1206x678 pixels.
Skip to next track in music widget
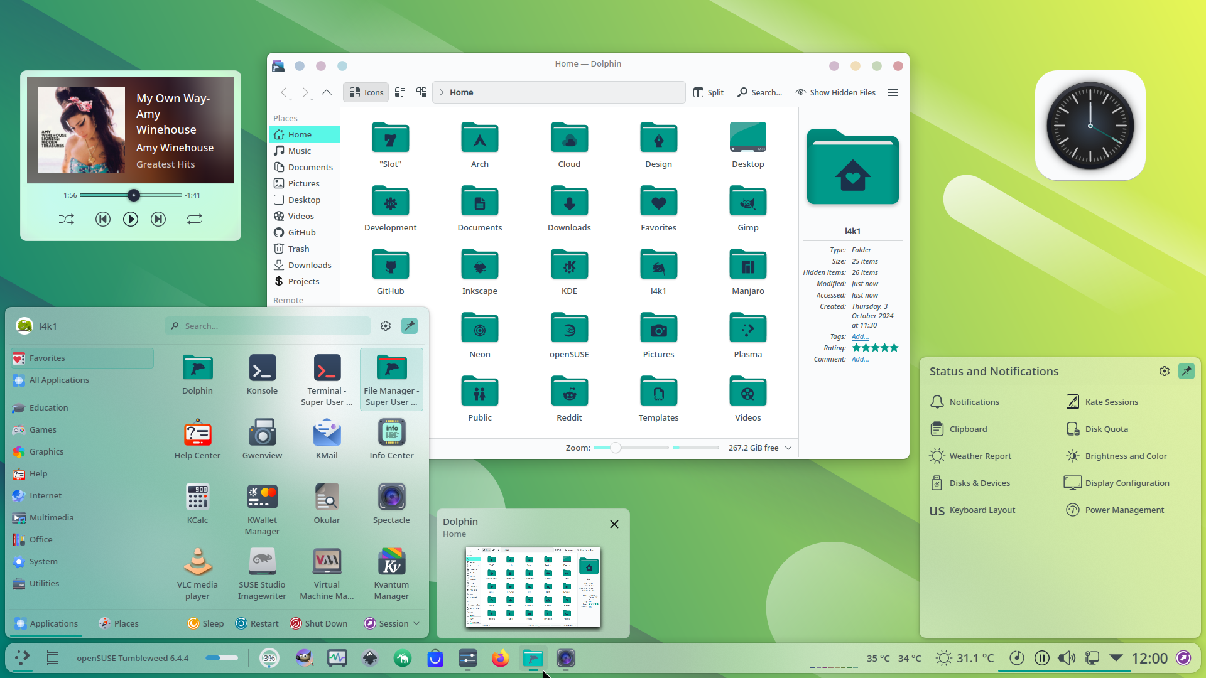[158, 219]
